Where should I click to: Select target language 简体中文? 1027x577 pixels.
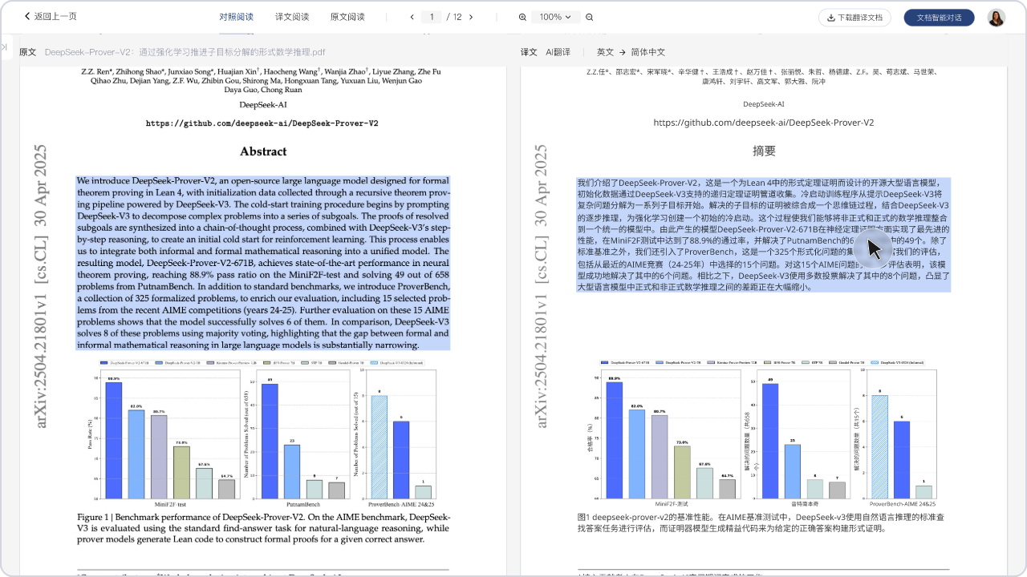tap(648, 52)
